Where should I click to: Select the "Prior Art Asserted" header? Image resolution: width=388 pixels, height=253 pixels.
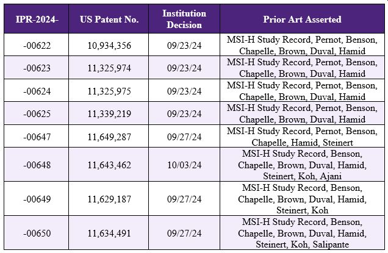tap(301, 19)
